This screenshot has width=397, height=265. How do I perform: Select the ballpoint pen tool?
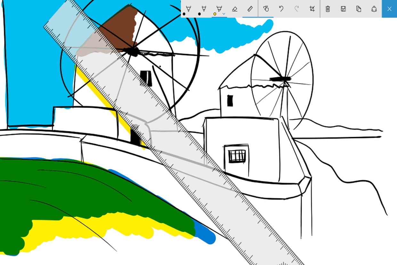click(188, 9)
